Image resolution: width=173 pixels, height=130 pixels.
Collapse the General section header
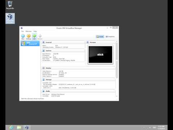tap(49, 42)
